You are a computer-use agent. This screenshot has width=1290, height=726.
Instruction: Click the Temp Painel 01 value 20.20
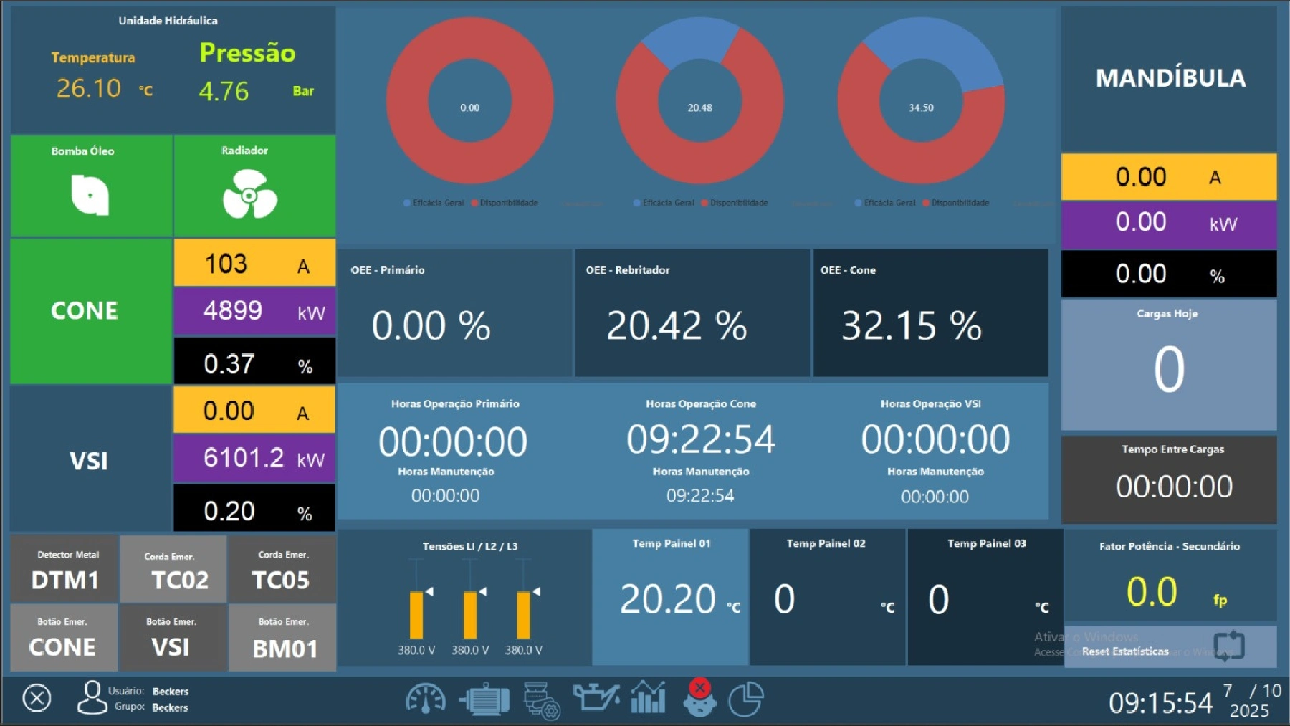pos(668,598)
